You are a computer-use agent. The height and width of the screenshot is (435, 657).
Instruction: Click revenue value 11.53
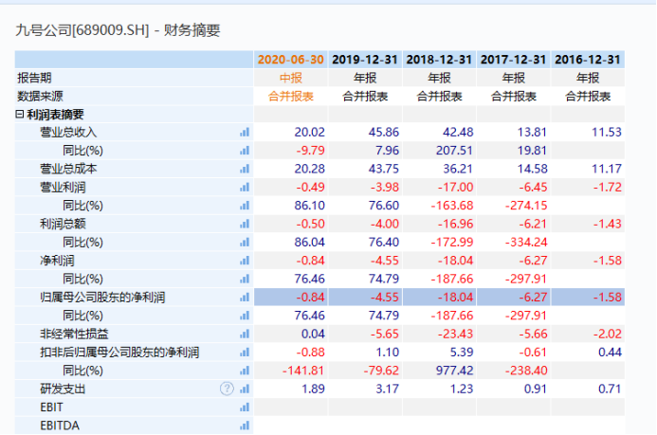(x=607, y=133)
